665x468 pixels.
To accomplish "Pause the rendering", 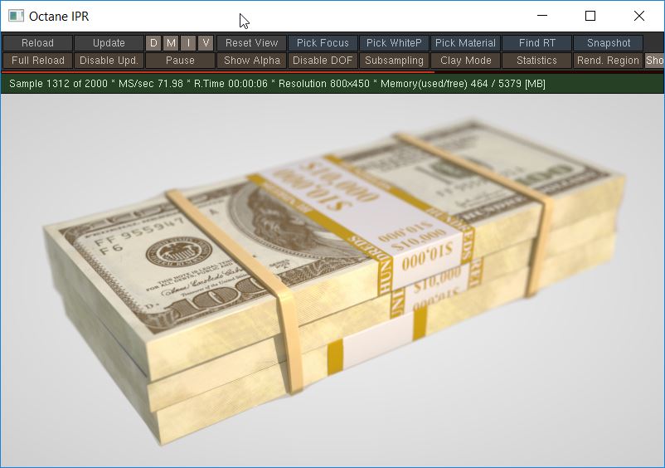I will point(180,61).
